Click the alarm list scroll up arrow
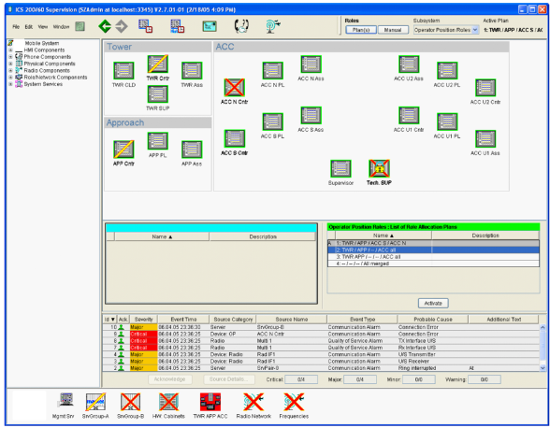The width and height of the screenshot is (550, 428). click(x=543, y=327)
